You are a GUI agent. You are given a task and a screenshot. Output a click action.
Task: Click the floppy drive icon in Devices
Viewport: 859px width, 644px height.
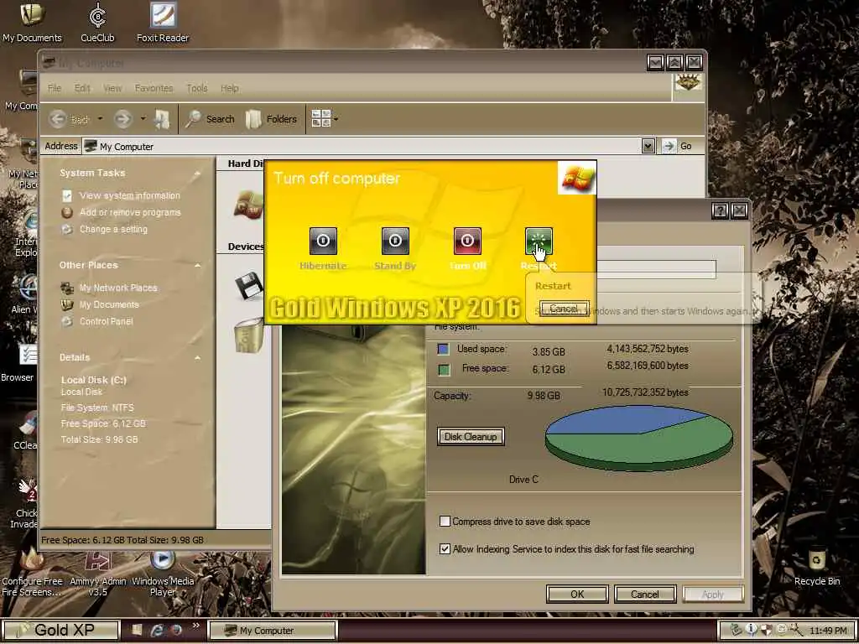coord(248,285)
